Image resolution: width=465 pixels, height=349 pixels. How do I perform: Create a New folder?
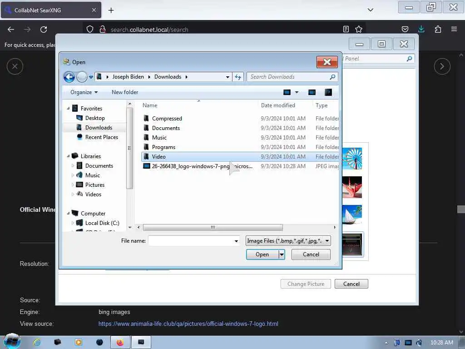pos(125,92)
